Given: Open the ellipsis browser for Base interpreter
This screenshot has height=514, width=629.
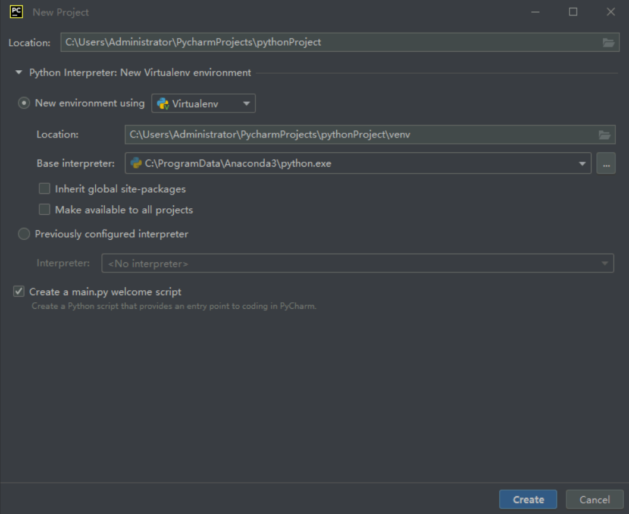Looking at the screenshot, I should tap(606, 162).
